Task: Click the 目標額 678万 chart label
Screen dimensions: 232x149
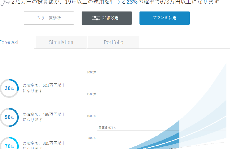Action: coord(107,128)
